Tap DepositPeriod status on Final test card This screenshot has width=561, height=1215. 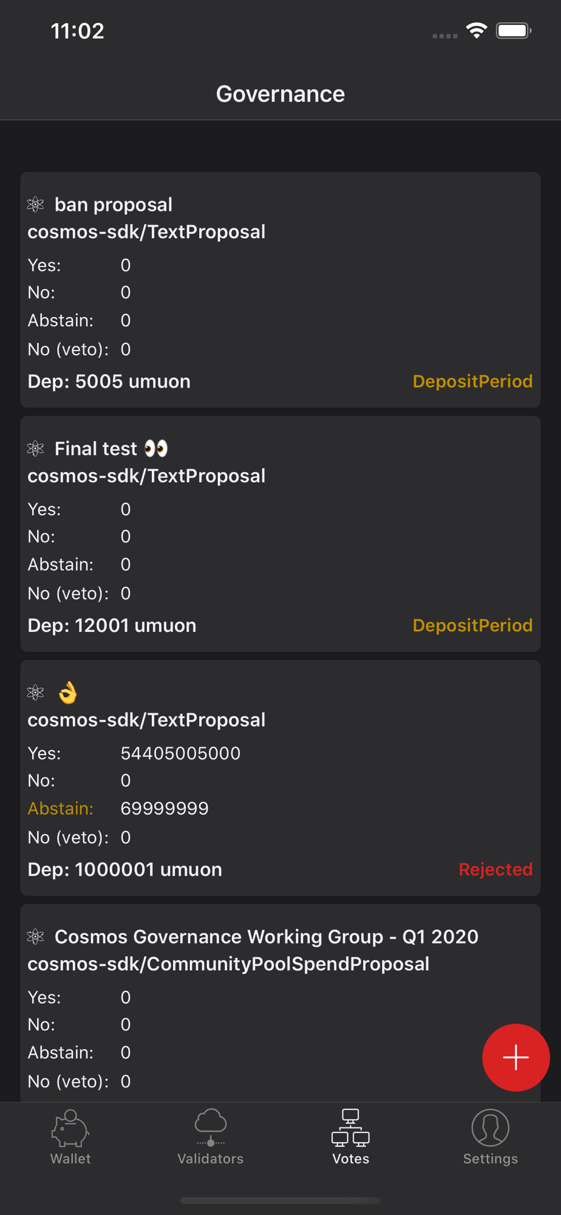(x=472, y=626)
